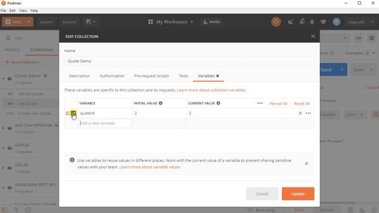Open the View menu
The height and width of the screenshot is (213, 379).
(23, 11)
